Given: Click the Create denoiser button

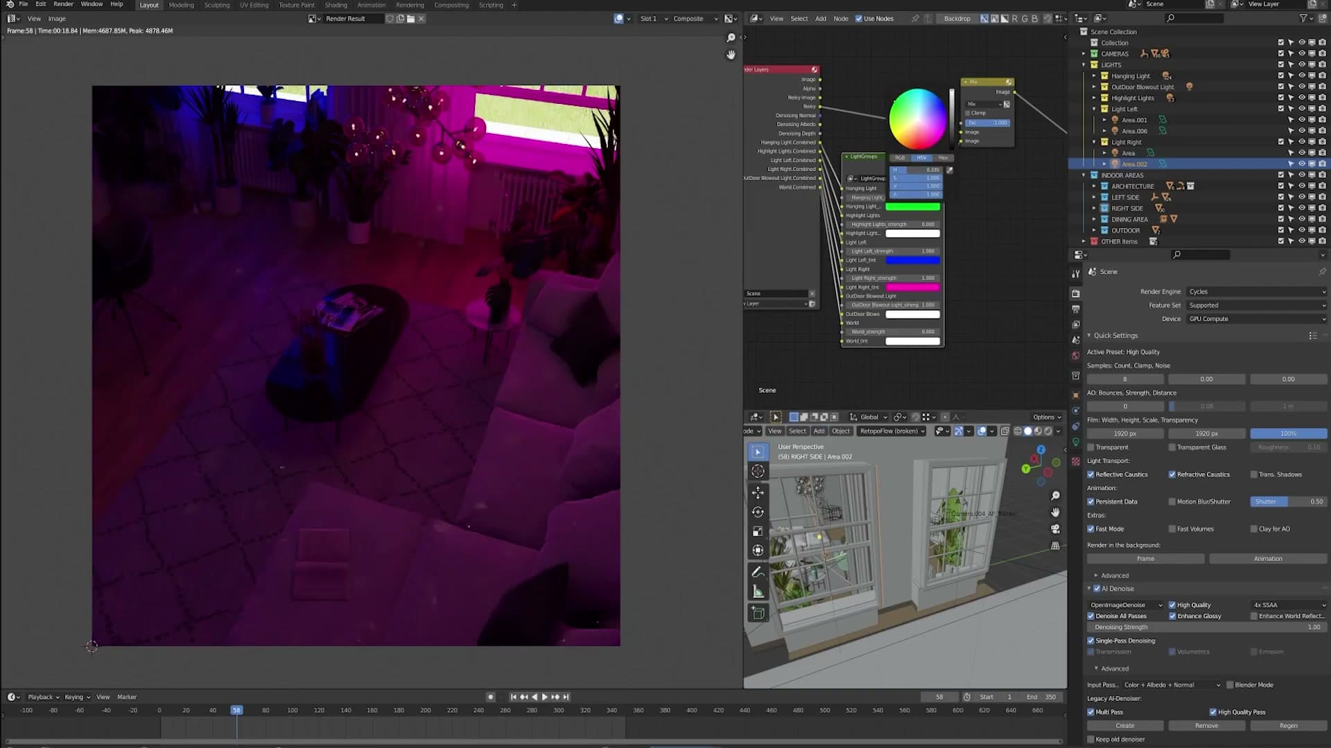Looking at the screenshot, I should tap(1125, 726).
